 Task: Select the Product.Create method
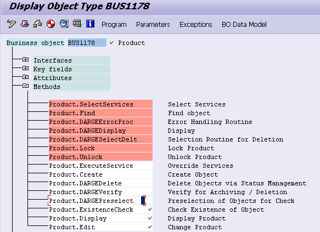click(x=100, y=174)
